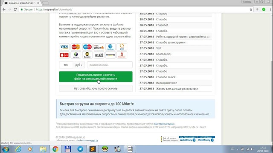Open Windows Start menu
The height and width of the screenshot is (153, 273).
tap(6, 149)
